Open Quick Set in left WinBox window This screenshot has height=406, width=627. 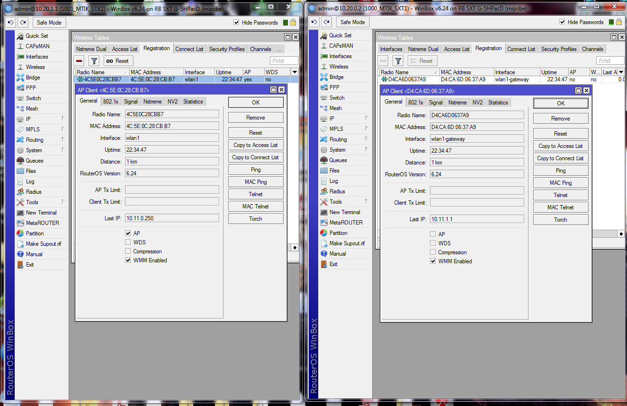[37, 36]
